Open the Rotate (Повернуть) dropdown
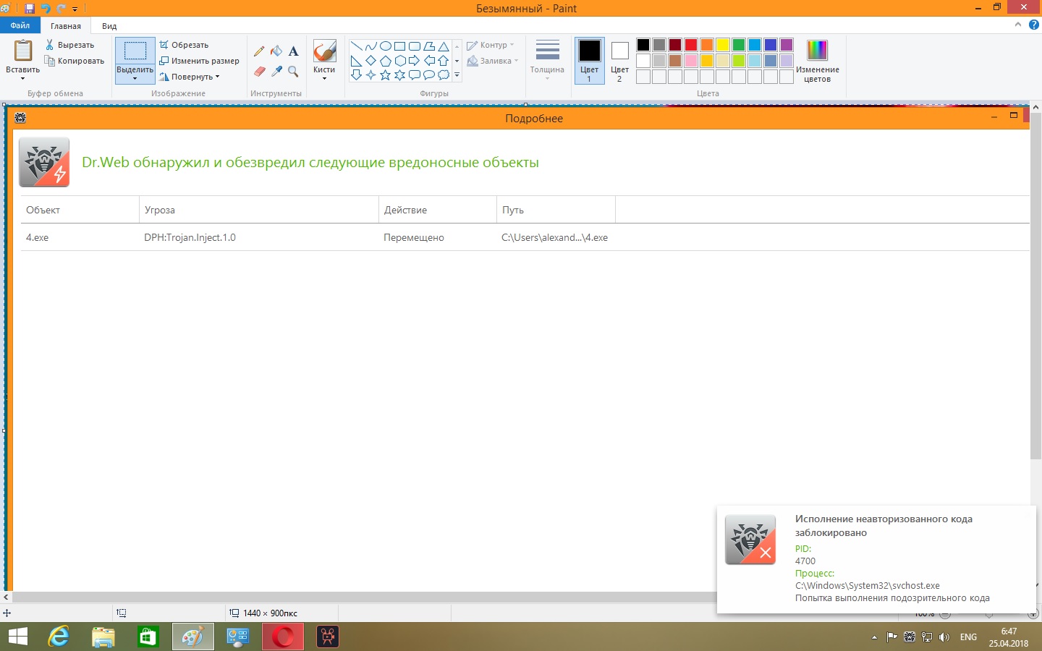The height and width of the screenshot is (651, 1042). click(x=190, y=77)
